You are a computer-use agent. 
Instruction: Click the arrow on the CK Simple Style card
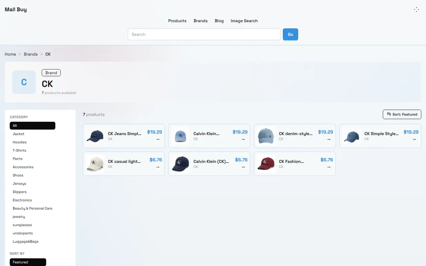pos(414,139)
